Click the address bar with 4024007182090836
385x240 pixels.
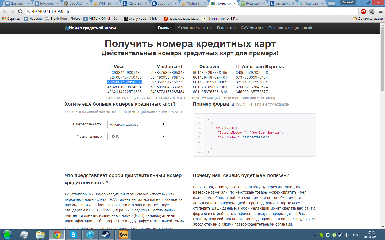pyautogui.click(x=192, y=11)
